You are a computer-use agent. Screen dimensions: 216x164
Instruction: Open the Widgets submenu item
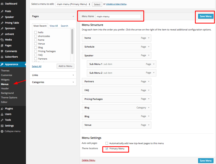point(5,80)
